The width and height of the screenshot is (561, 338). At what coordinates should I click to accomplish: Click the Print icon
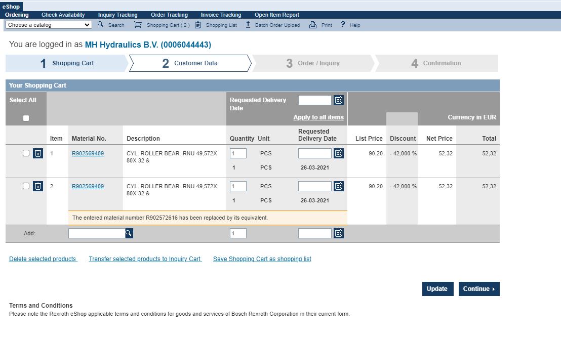pos(313,25)
